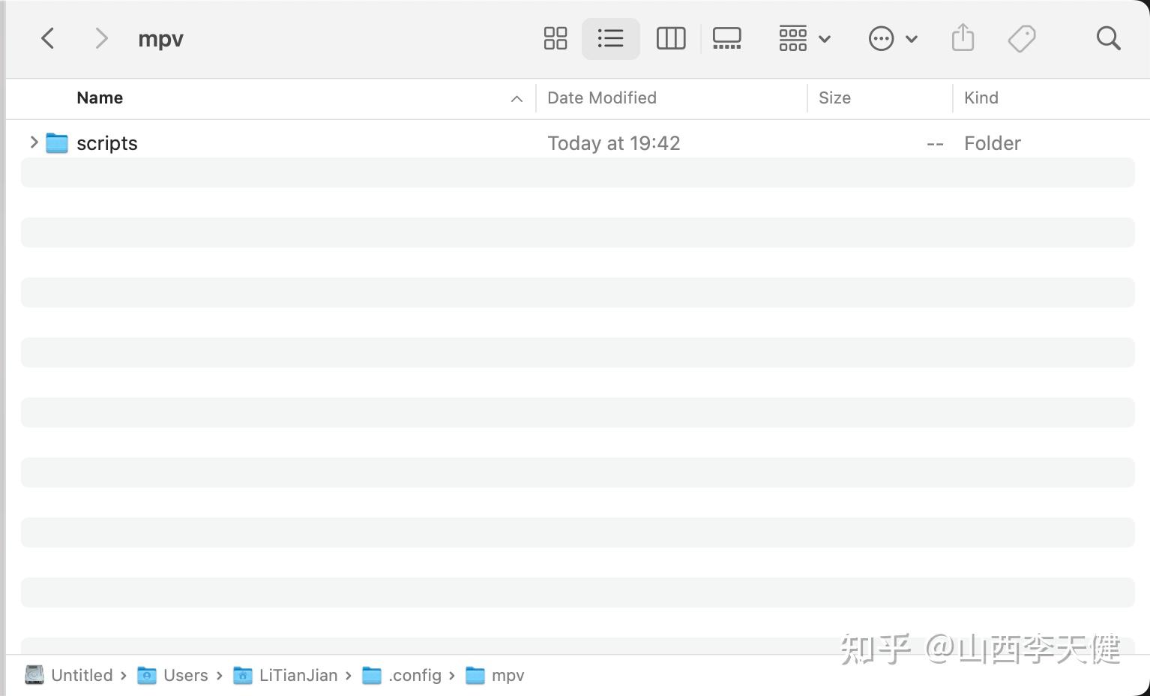Select the scripts folder
Screen dimensions: 1150x696
(x=106, y=142)
